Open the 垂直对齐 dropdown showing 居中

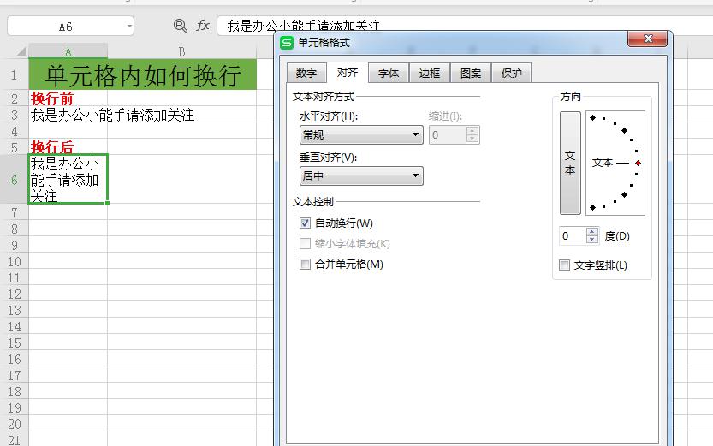[361, 176]
